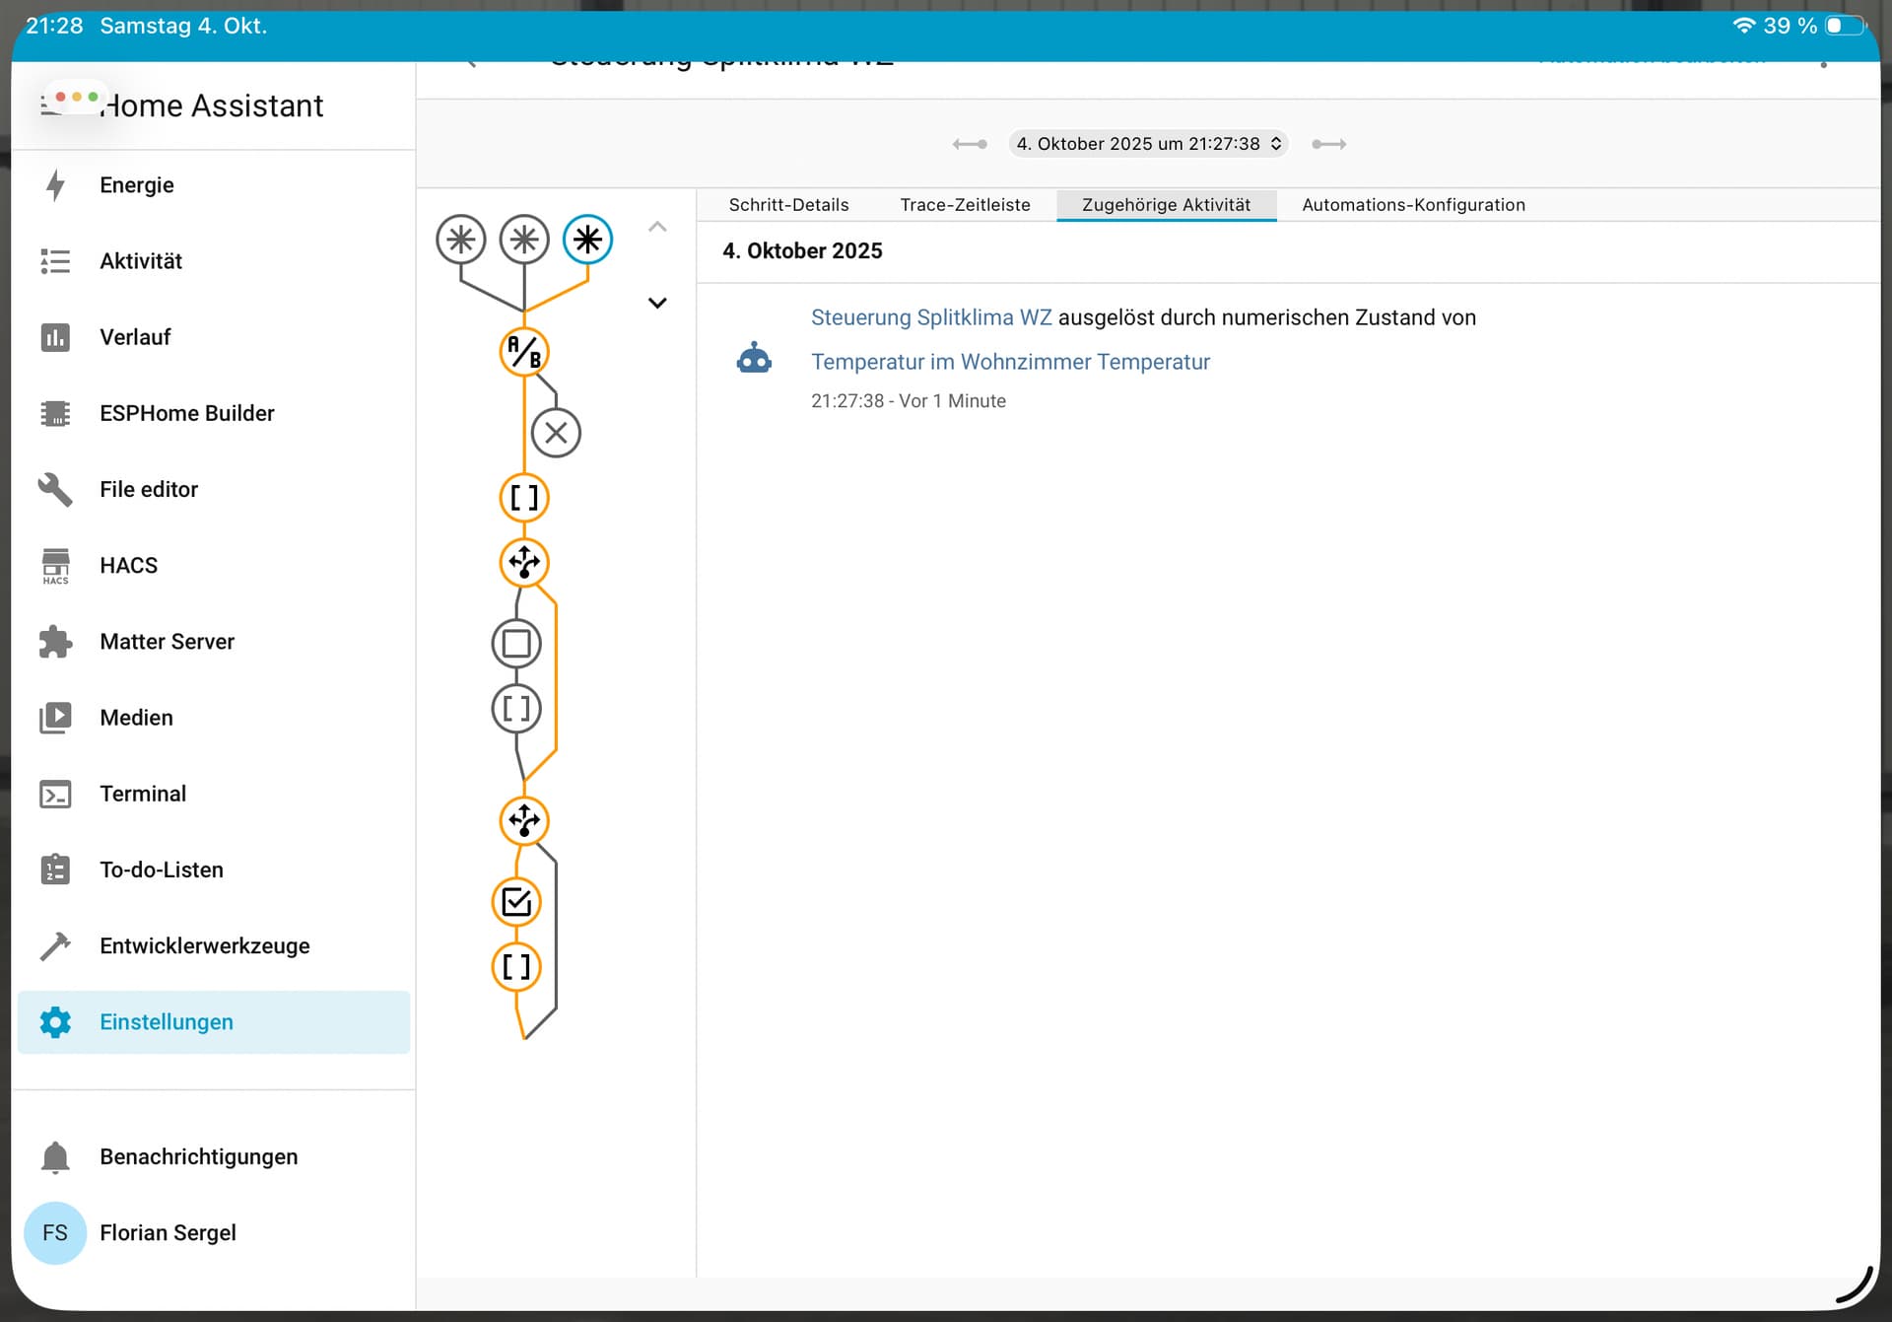
Task: Open HACS in the sidebar
Action: pyautogui.click(x=128, y=565)
